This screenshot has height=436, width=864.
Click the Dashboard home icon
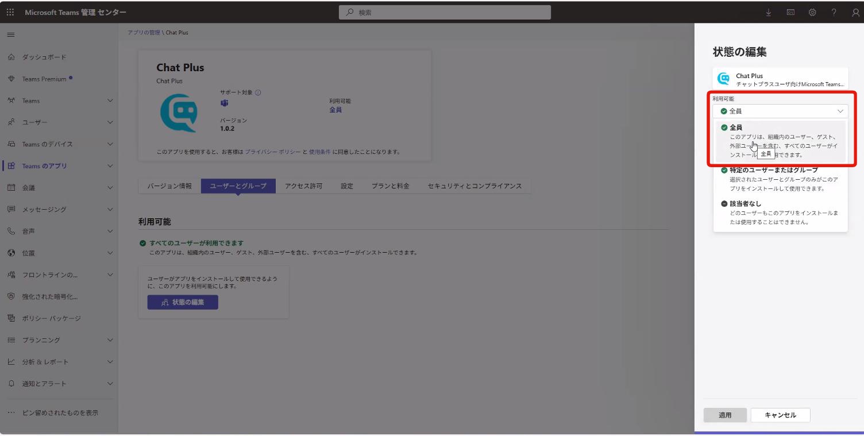point(11,57)
